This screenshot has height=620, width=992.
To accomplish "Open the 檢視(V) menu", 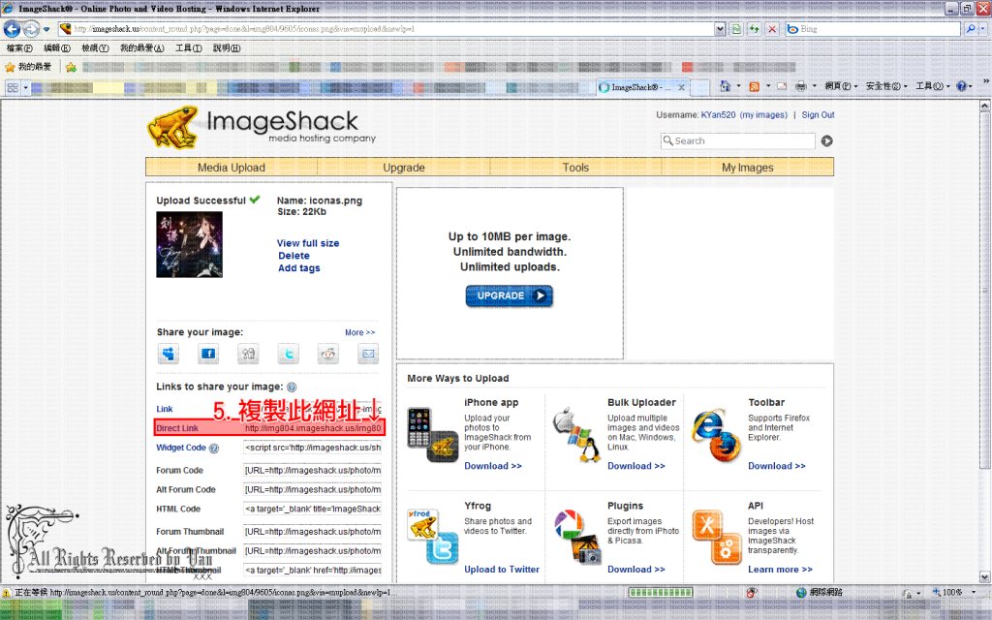I will click(95, 48).
